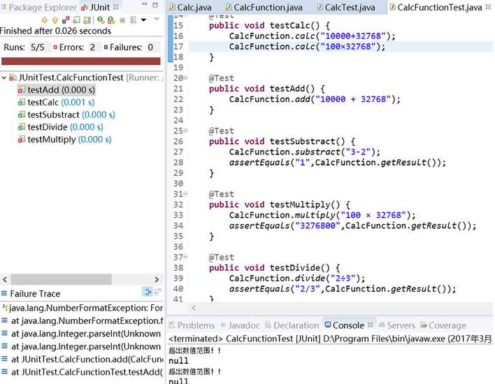Image resolution: width=495 pixels, height=384 pixels.
Task: Open black dropdown arrow beside Test Run History
Action: (x=143, y=20)
